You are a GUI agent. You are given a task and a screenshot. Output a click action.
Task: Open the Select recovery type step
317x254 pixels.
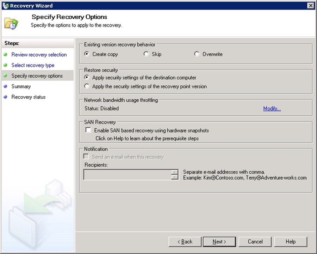(33, 65)
